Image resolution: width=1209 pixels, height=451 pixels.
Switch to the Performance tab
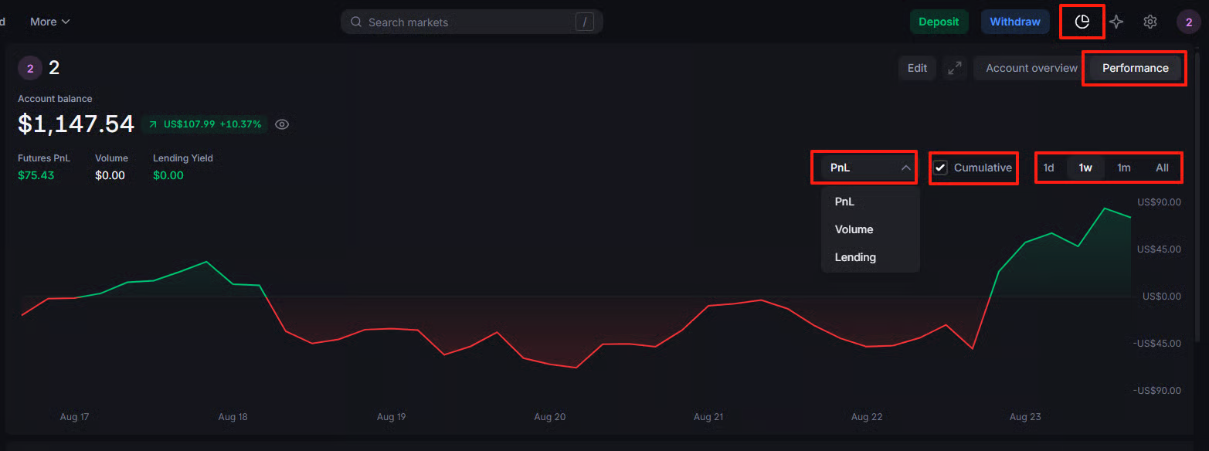pyautogui.click(x=1135, y=68)
